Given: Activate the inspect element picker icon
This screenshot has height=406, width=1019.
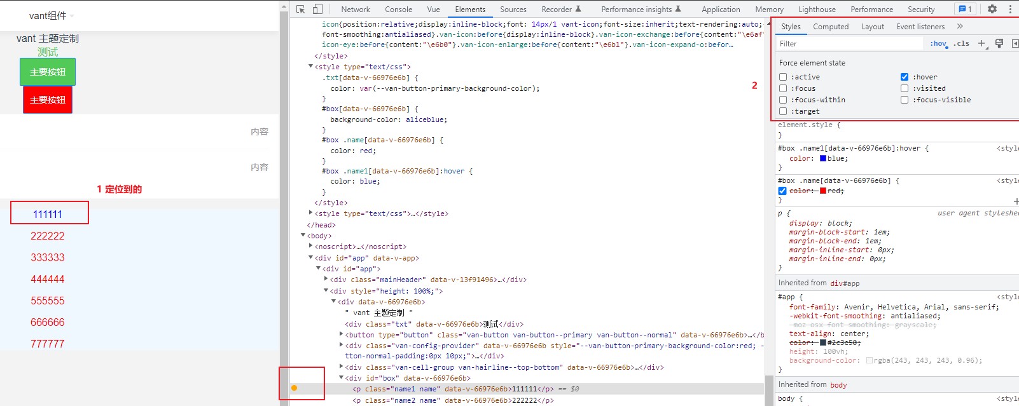Looking at the screenshot, I should (x=301, y=9).
